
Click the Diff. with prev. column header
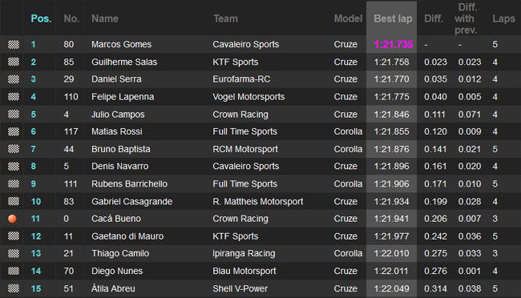coord(466,18)
